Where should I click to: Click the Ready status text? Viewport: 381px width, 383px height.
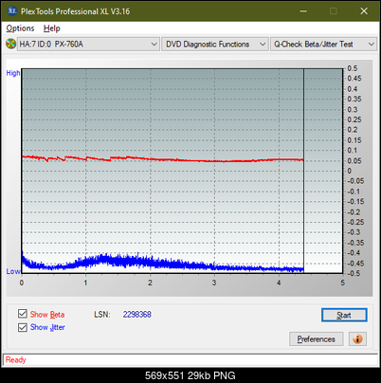coord(15,360)
